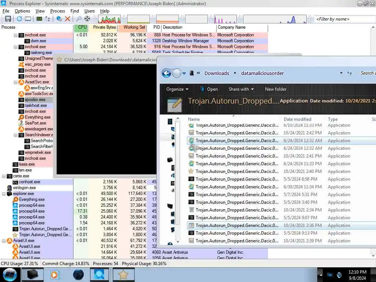The width and height of the screenshot is (376, 282).
Task: Select the dwm.exe process row
Action: (134, 41)
